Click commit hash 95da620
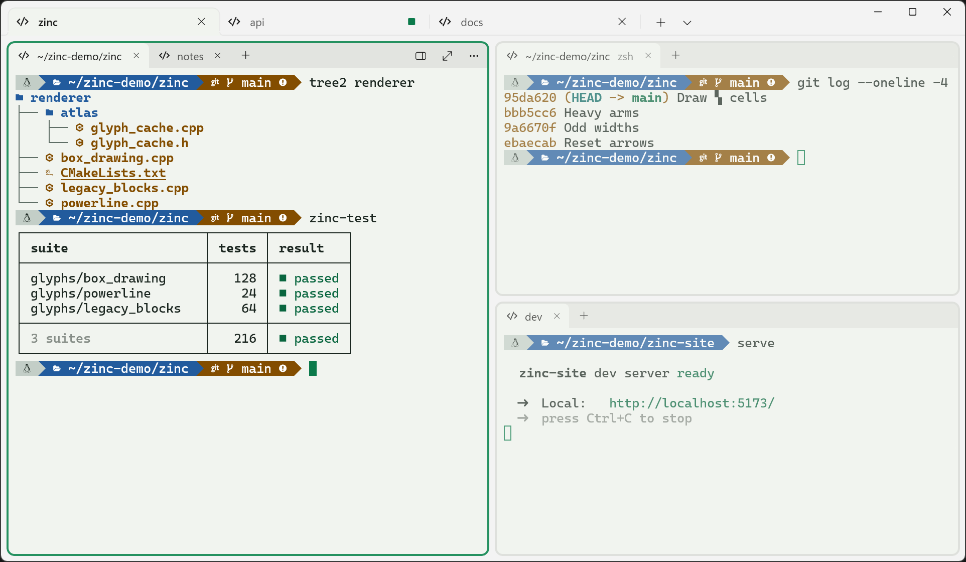Image resolution: width=966 pixels, height=562 pixels. [530, 98]
